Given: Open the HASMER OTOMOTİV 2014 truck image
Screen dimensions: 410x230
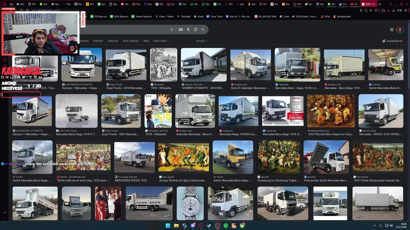Looking at the screenshot, I should tap(203, 65).
